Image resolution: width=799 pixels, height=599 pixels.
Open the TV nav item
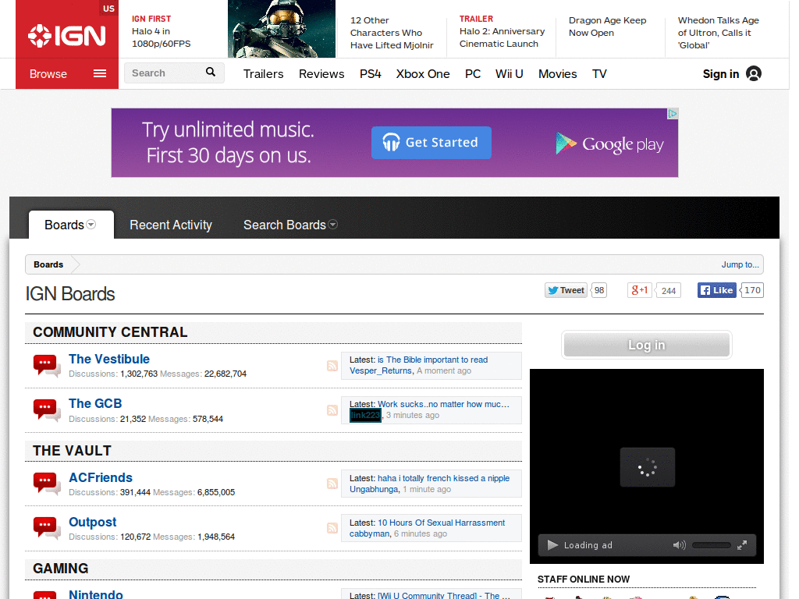599,74
